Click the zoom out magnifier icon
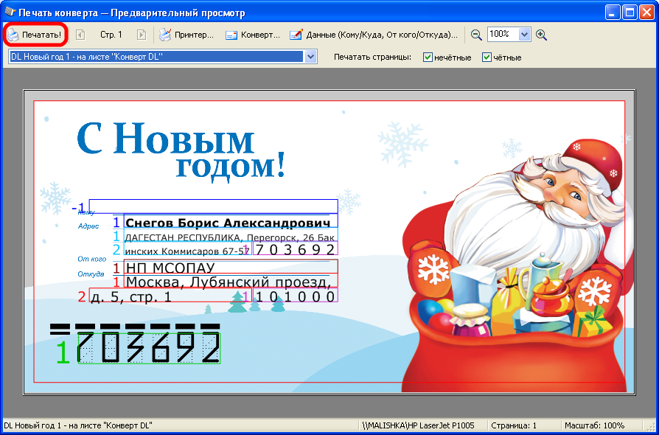Image resolution: width=659 pixels, height=435 pixels. (476, 35)
